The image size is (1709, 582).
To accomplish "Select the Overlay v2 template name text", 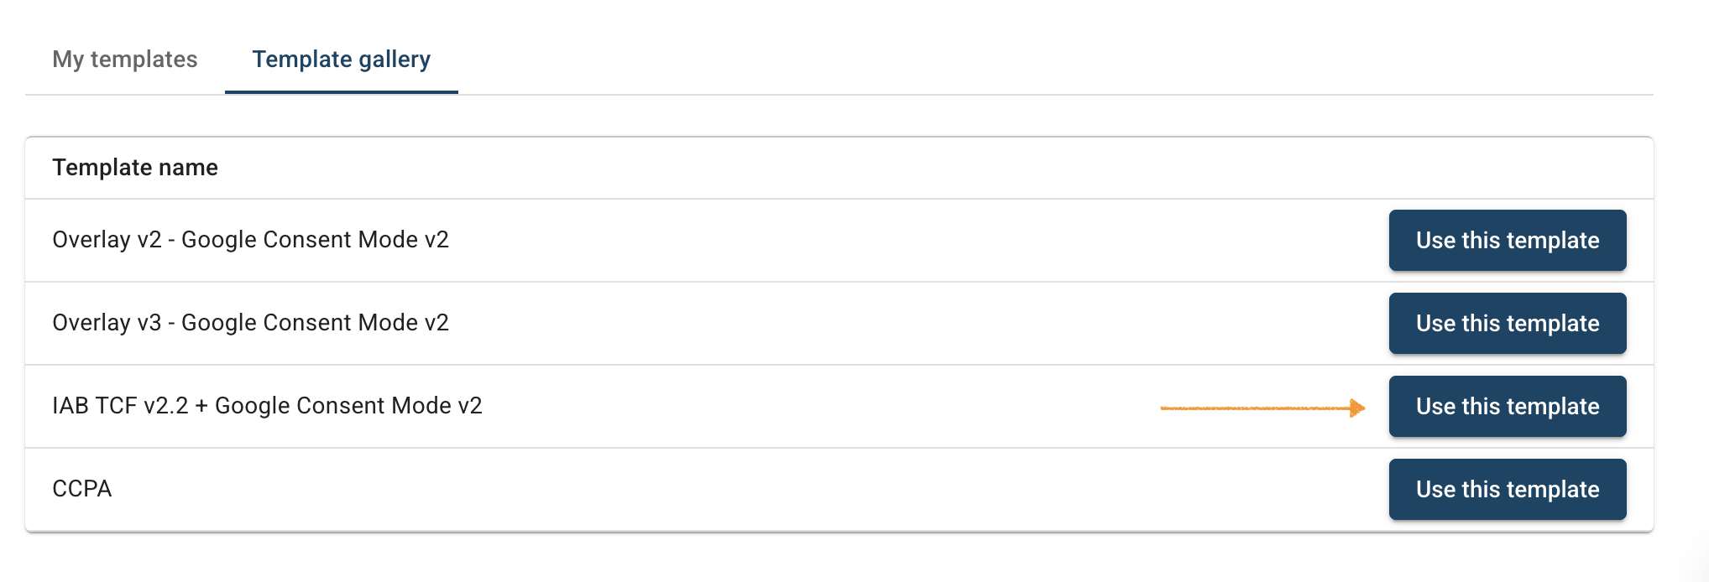I will pyautogui.click(x=250, y=240).
